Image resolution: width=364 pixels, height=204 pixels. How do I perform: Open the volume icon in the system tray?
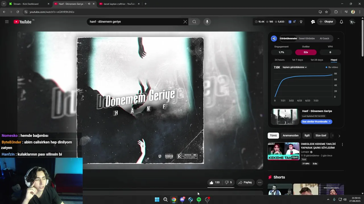point(345,199)
